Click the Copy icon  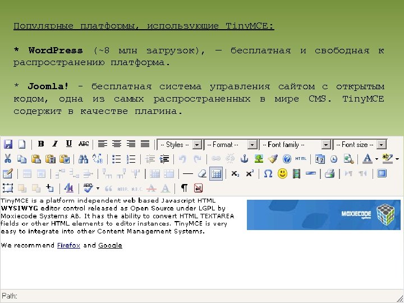tap(22, 159)
